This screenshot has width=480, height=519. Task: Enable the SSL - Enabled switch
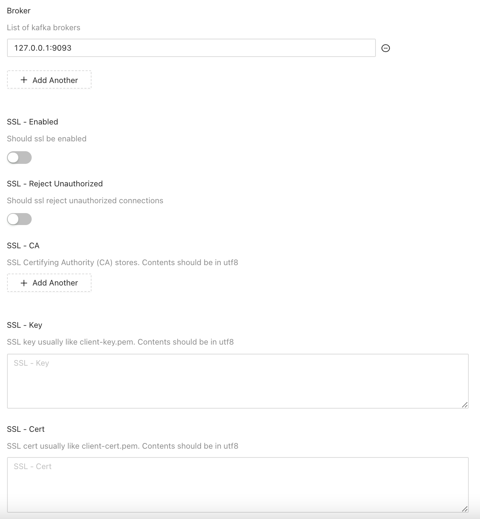(19, 158)
